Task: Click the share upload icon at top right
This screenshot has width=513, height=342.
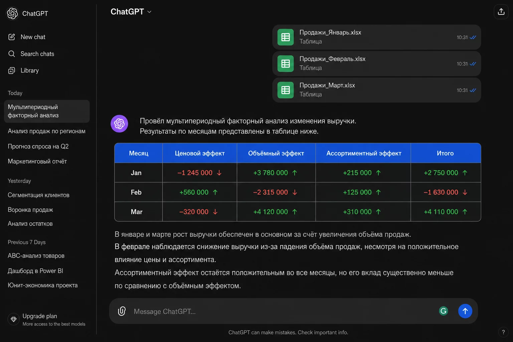Action: click(501, 12)
